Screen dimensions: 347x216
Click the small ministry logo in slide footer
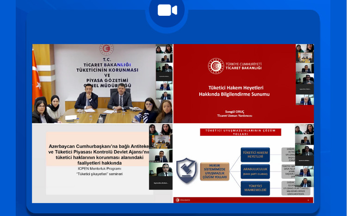[x=183, y=200]
